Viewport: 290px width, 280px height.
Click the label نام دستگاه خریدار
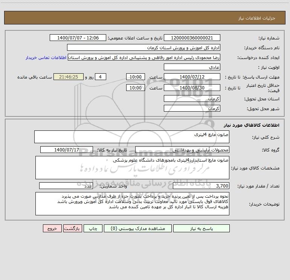point(262,48)
